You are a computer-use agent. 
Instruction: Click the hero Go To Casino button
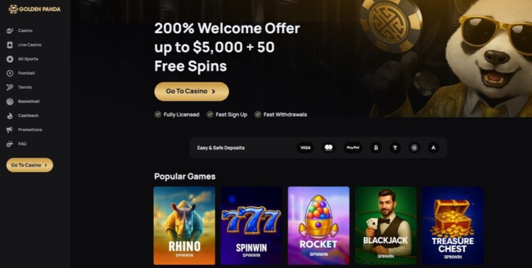coord(192,91)
